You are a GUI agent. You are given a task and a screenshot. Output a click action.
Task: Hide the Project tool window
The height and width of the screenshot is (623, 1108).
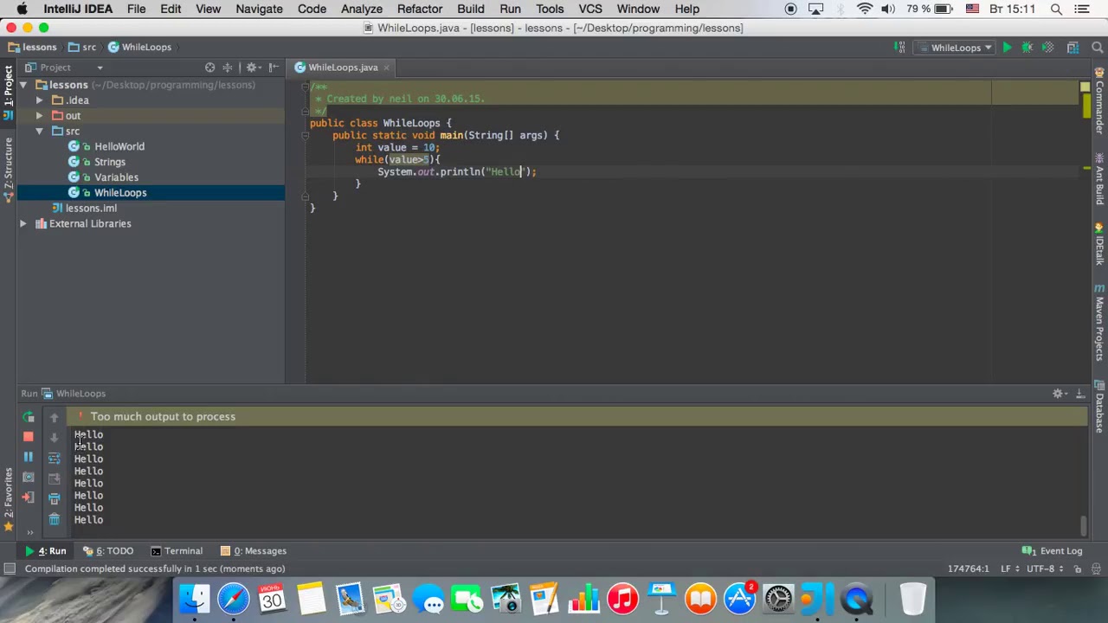click(x=274, y=67)
